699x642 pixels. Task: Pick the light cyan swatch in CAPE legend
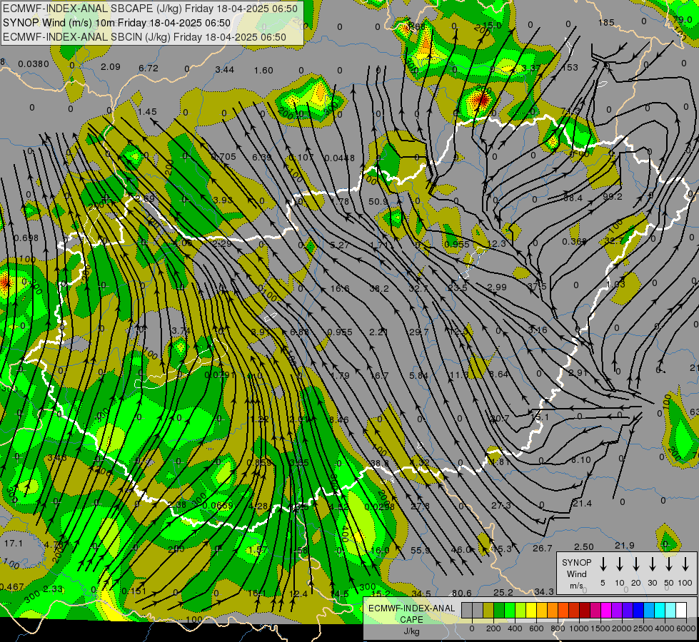670,610
